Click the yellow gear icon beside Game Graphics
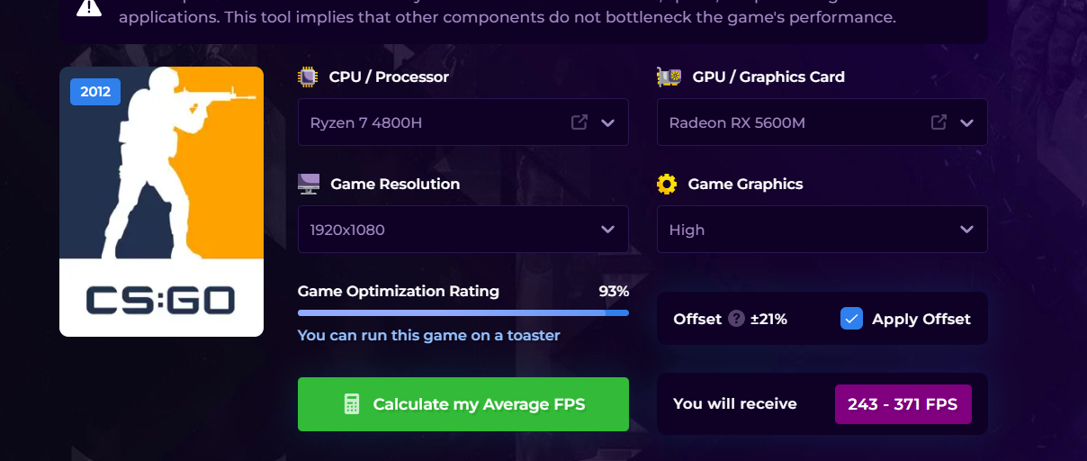The image size is (1087, 461). (x=667, y=185)
